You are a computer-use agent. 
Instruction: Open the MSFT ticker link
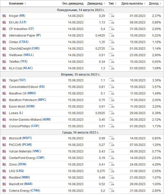coord(27,138)
